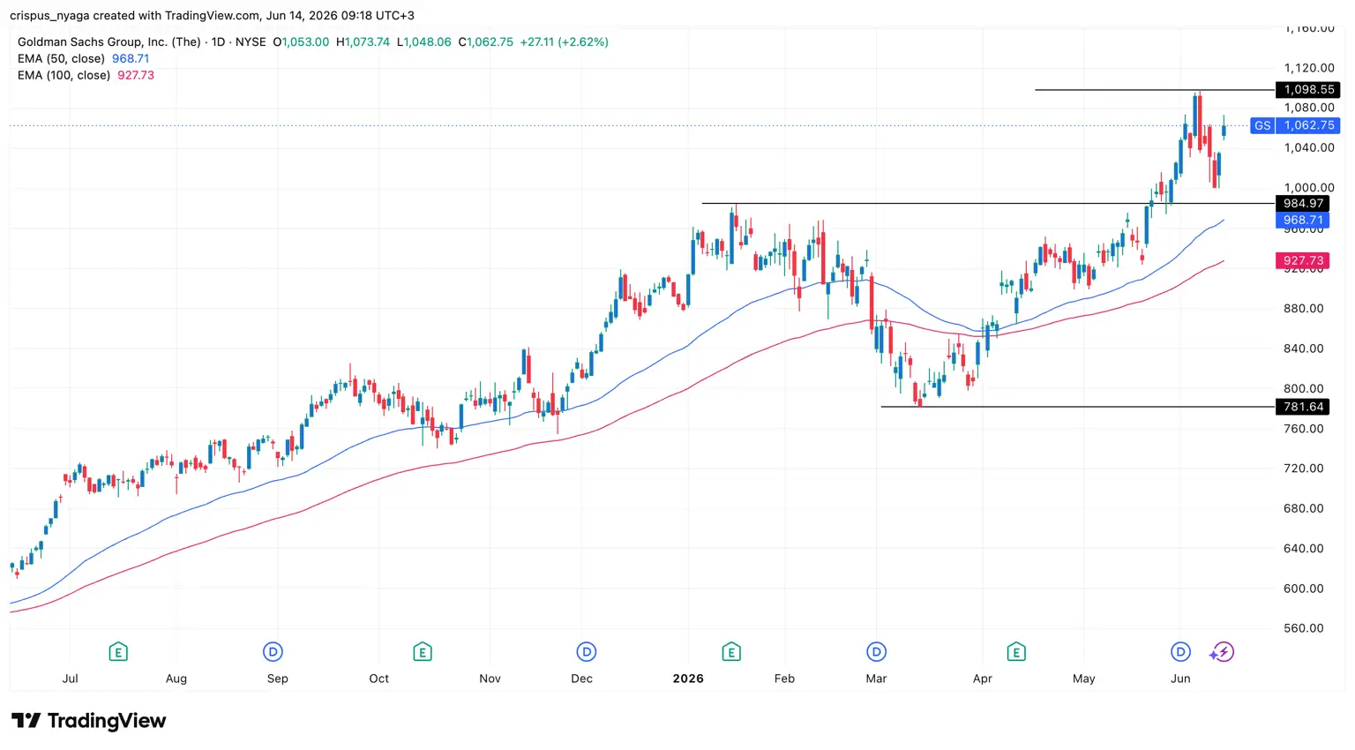Image resolution: width=1355 pixels, height=750 pixels.
Task: Click the 640.00 price axis label
Action: point(1304,548)
